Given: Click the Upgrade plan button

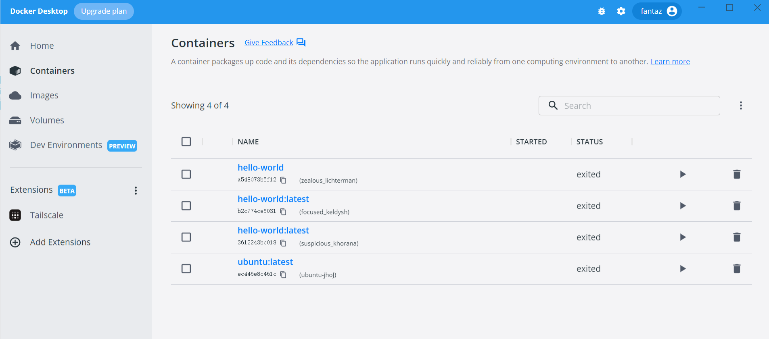Looking at the screenshot, I should 104,11.
